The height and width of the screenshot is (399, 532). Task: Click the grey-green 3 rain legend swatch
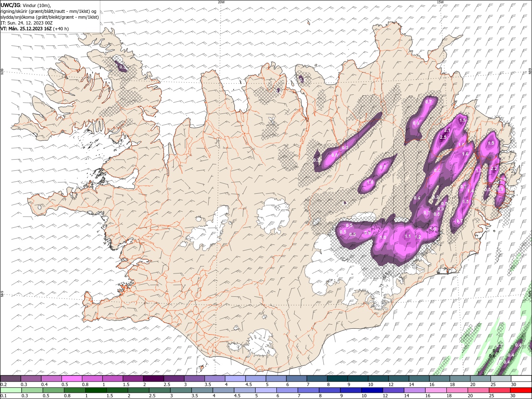(181, 390)
